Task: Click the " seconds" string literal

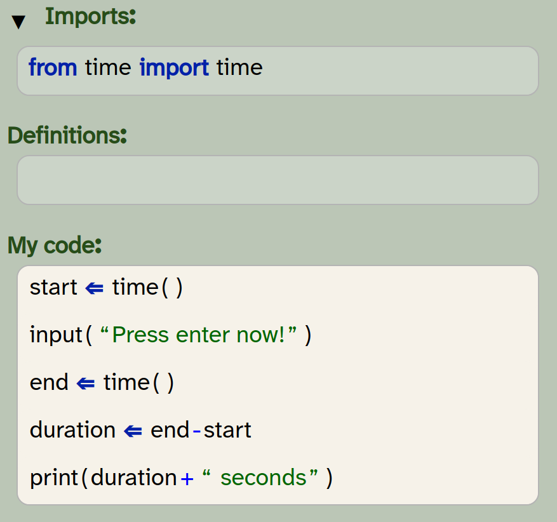Action: [260, 478]
